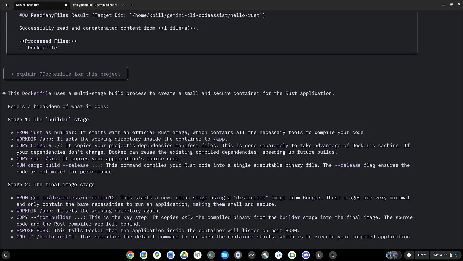The width and height of the screenshot is (463, 261).
Task: Open the ChromeOS launcher button
Action: (x=6, y=255)
